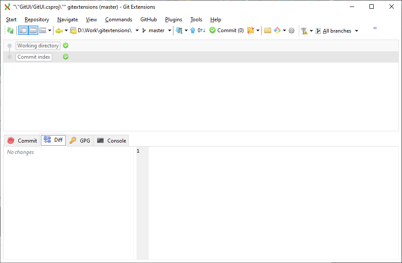Open Git Extensions settings gear

pos(292,30)
